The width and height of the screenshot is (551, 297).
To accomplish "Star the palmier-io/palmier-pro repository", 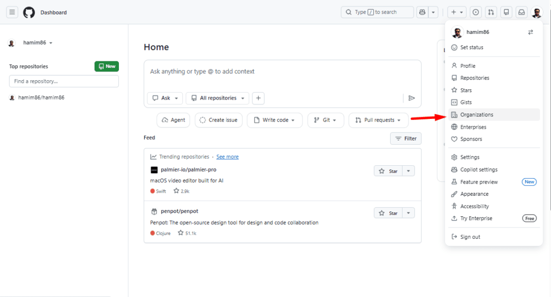I will pos(388,171).
